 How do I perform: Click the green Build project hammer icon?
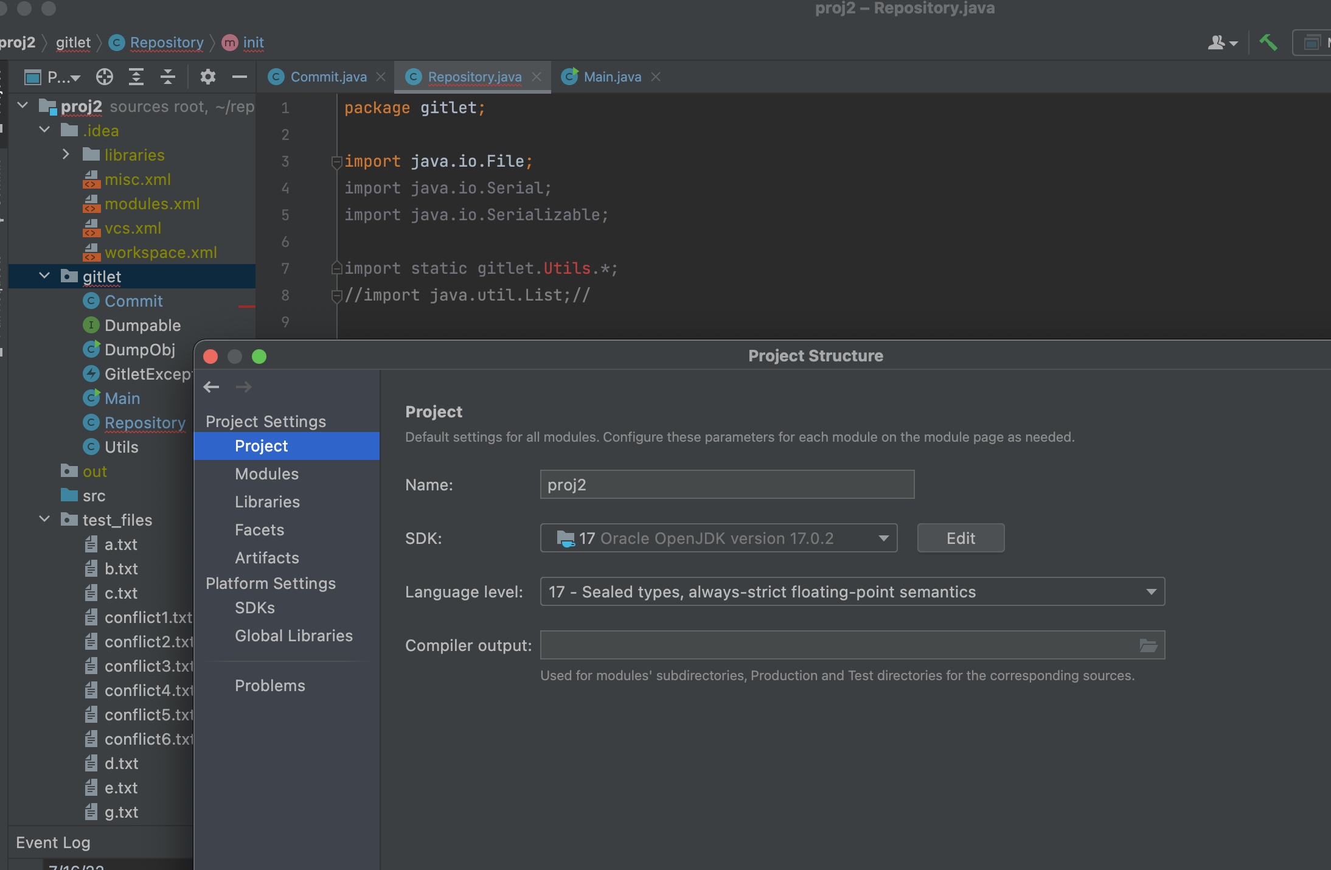click(x=1268, y=43)
